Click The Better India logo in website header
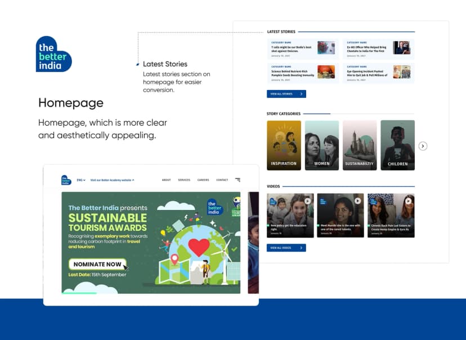The image size is (466, 340). coord(66,180)
